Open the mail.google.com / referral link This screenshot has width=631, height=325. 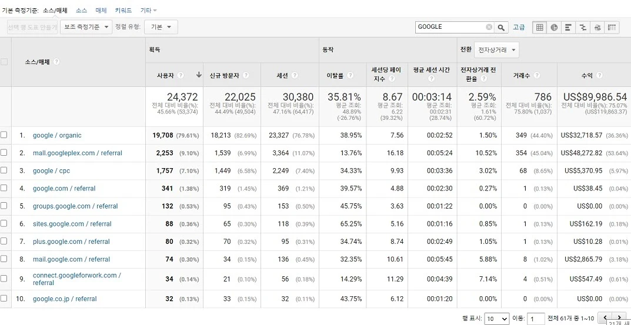tap(71, 259)
